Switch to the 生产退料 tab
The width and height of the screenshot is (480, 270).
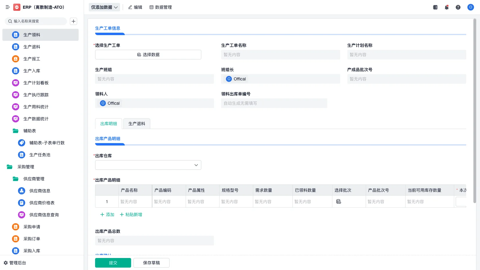tap(137, 124)
